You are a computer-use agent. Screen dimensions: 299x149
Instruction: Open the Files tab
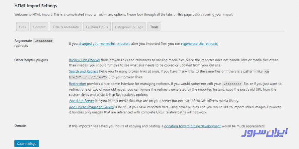pyautogui.click(x=22, y=27)
